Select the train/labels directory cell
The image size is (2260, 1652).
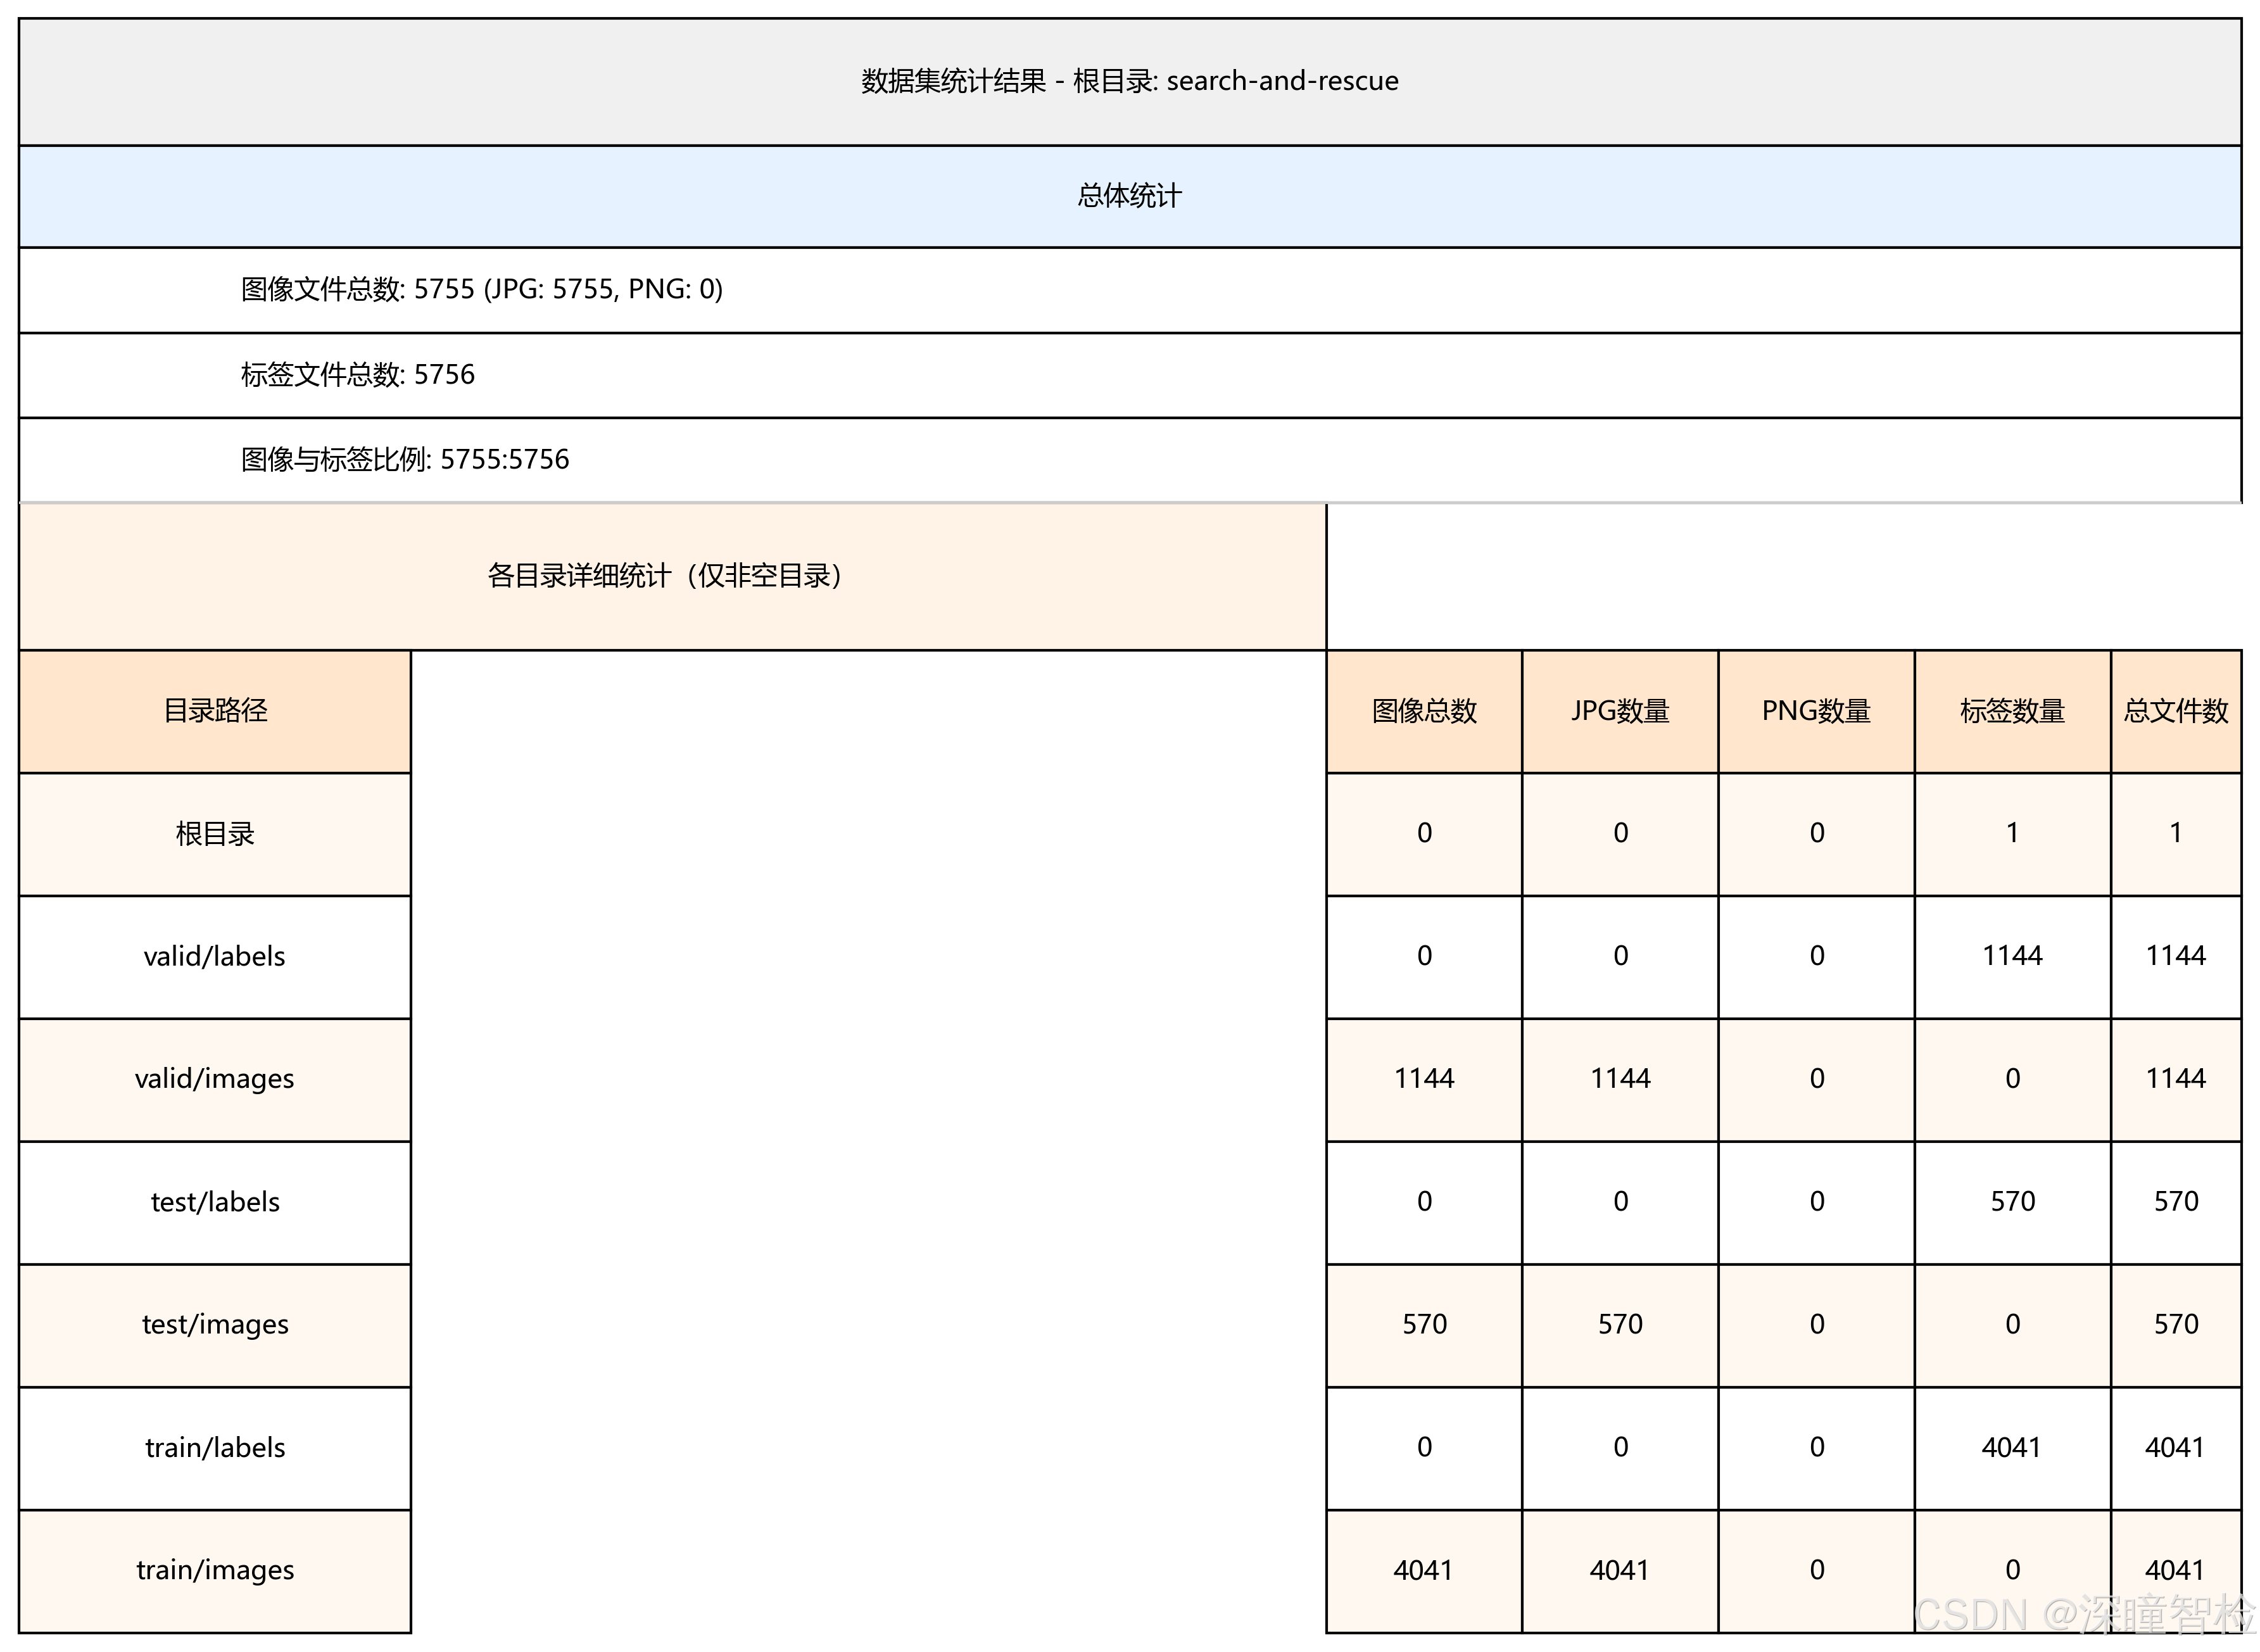pyautogui.click(x=215, y=1448)
